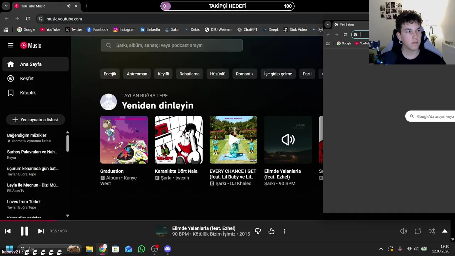
Task: Open the ChatGPT bookmark
Action: 247,30
